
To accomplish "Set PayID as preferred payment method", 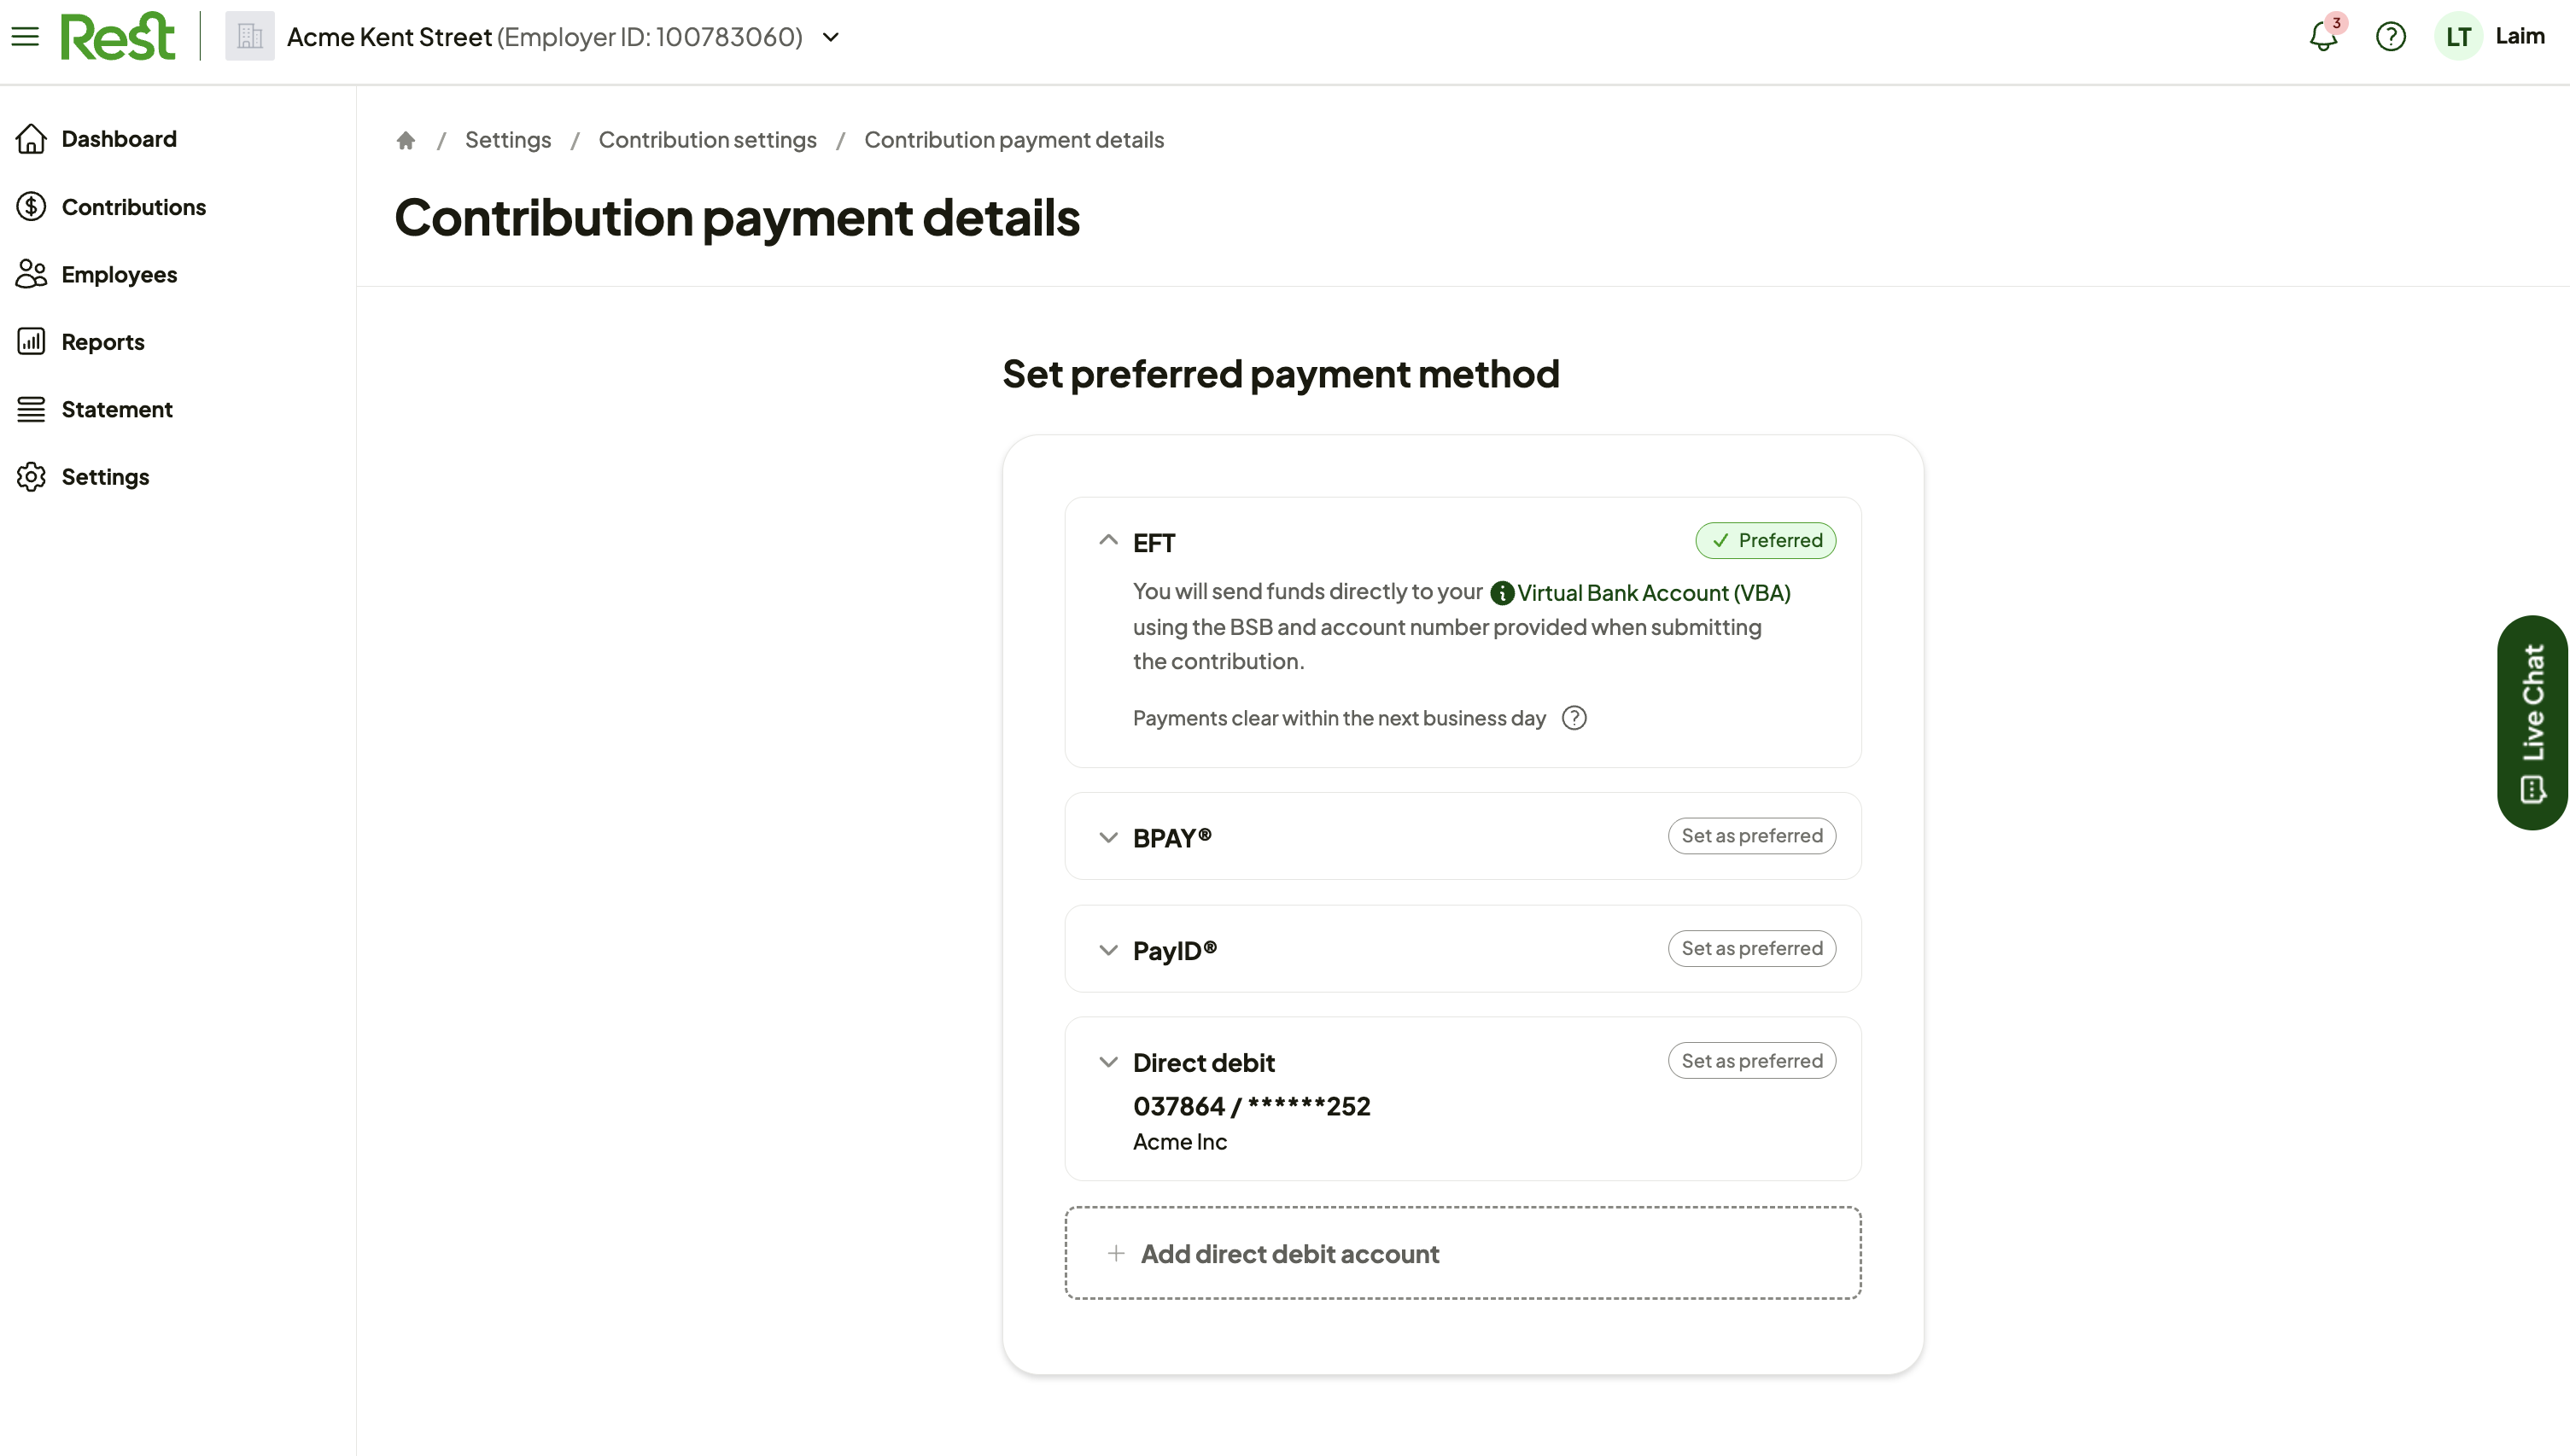I will 1752,948.
